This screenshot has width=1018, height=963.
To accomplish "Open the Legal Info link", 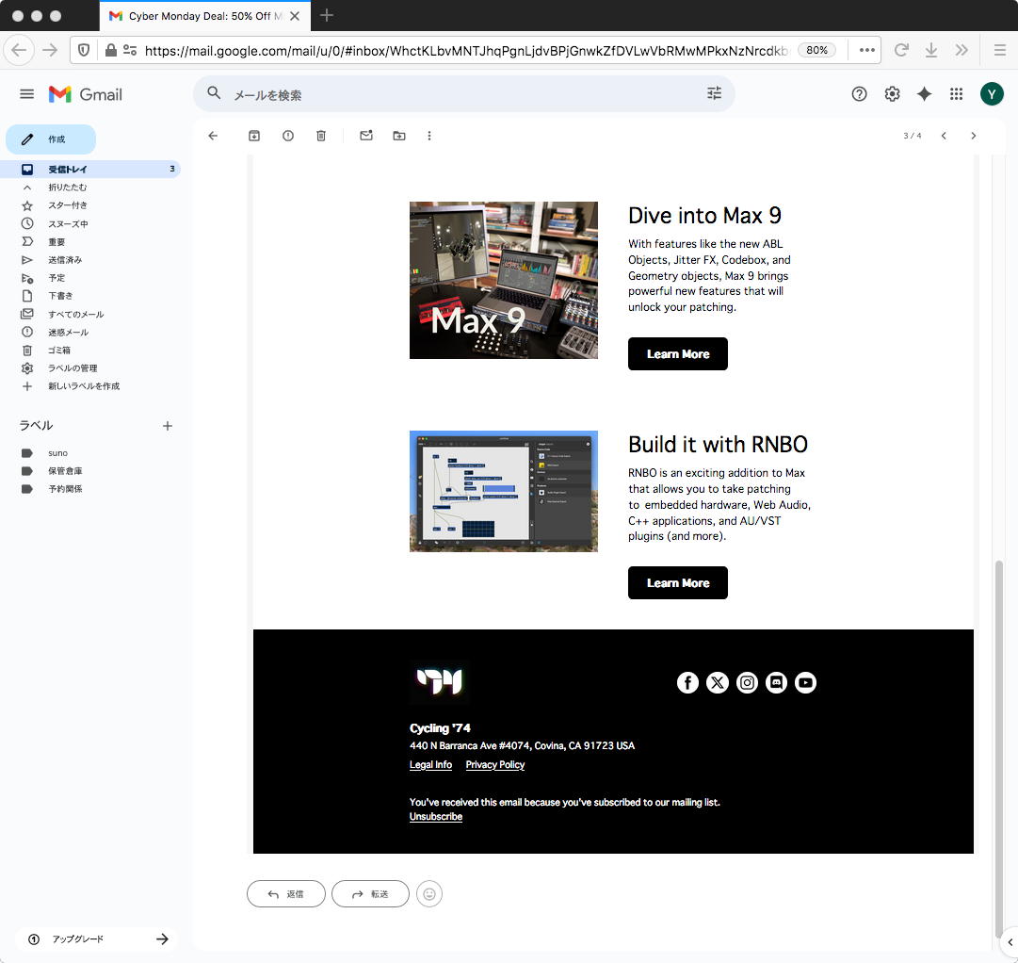I will click(430, 765).
